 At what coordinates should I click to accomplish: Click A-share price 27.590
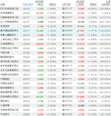coord(81,31)
